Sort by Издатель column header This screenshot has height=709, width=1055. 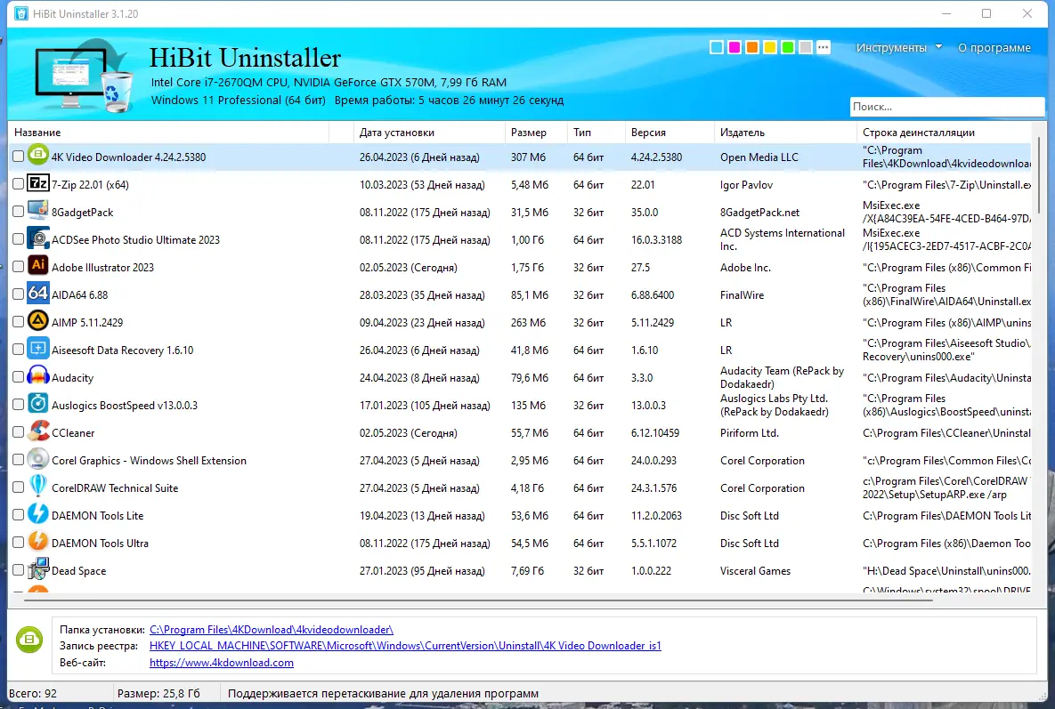coord(785,133)
